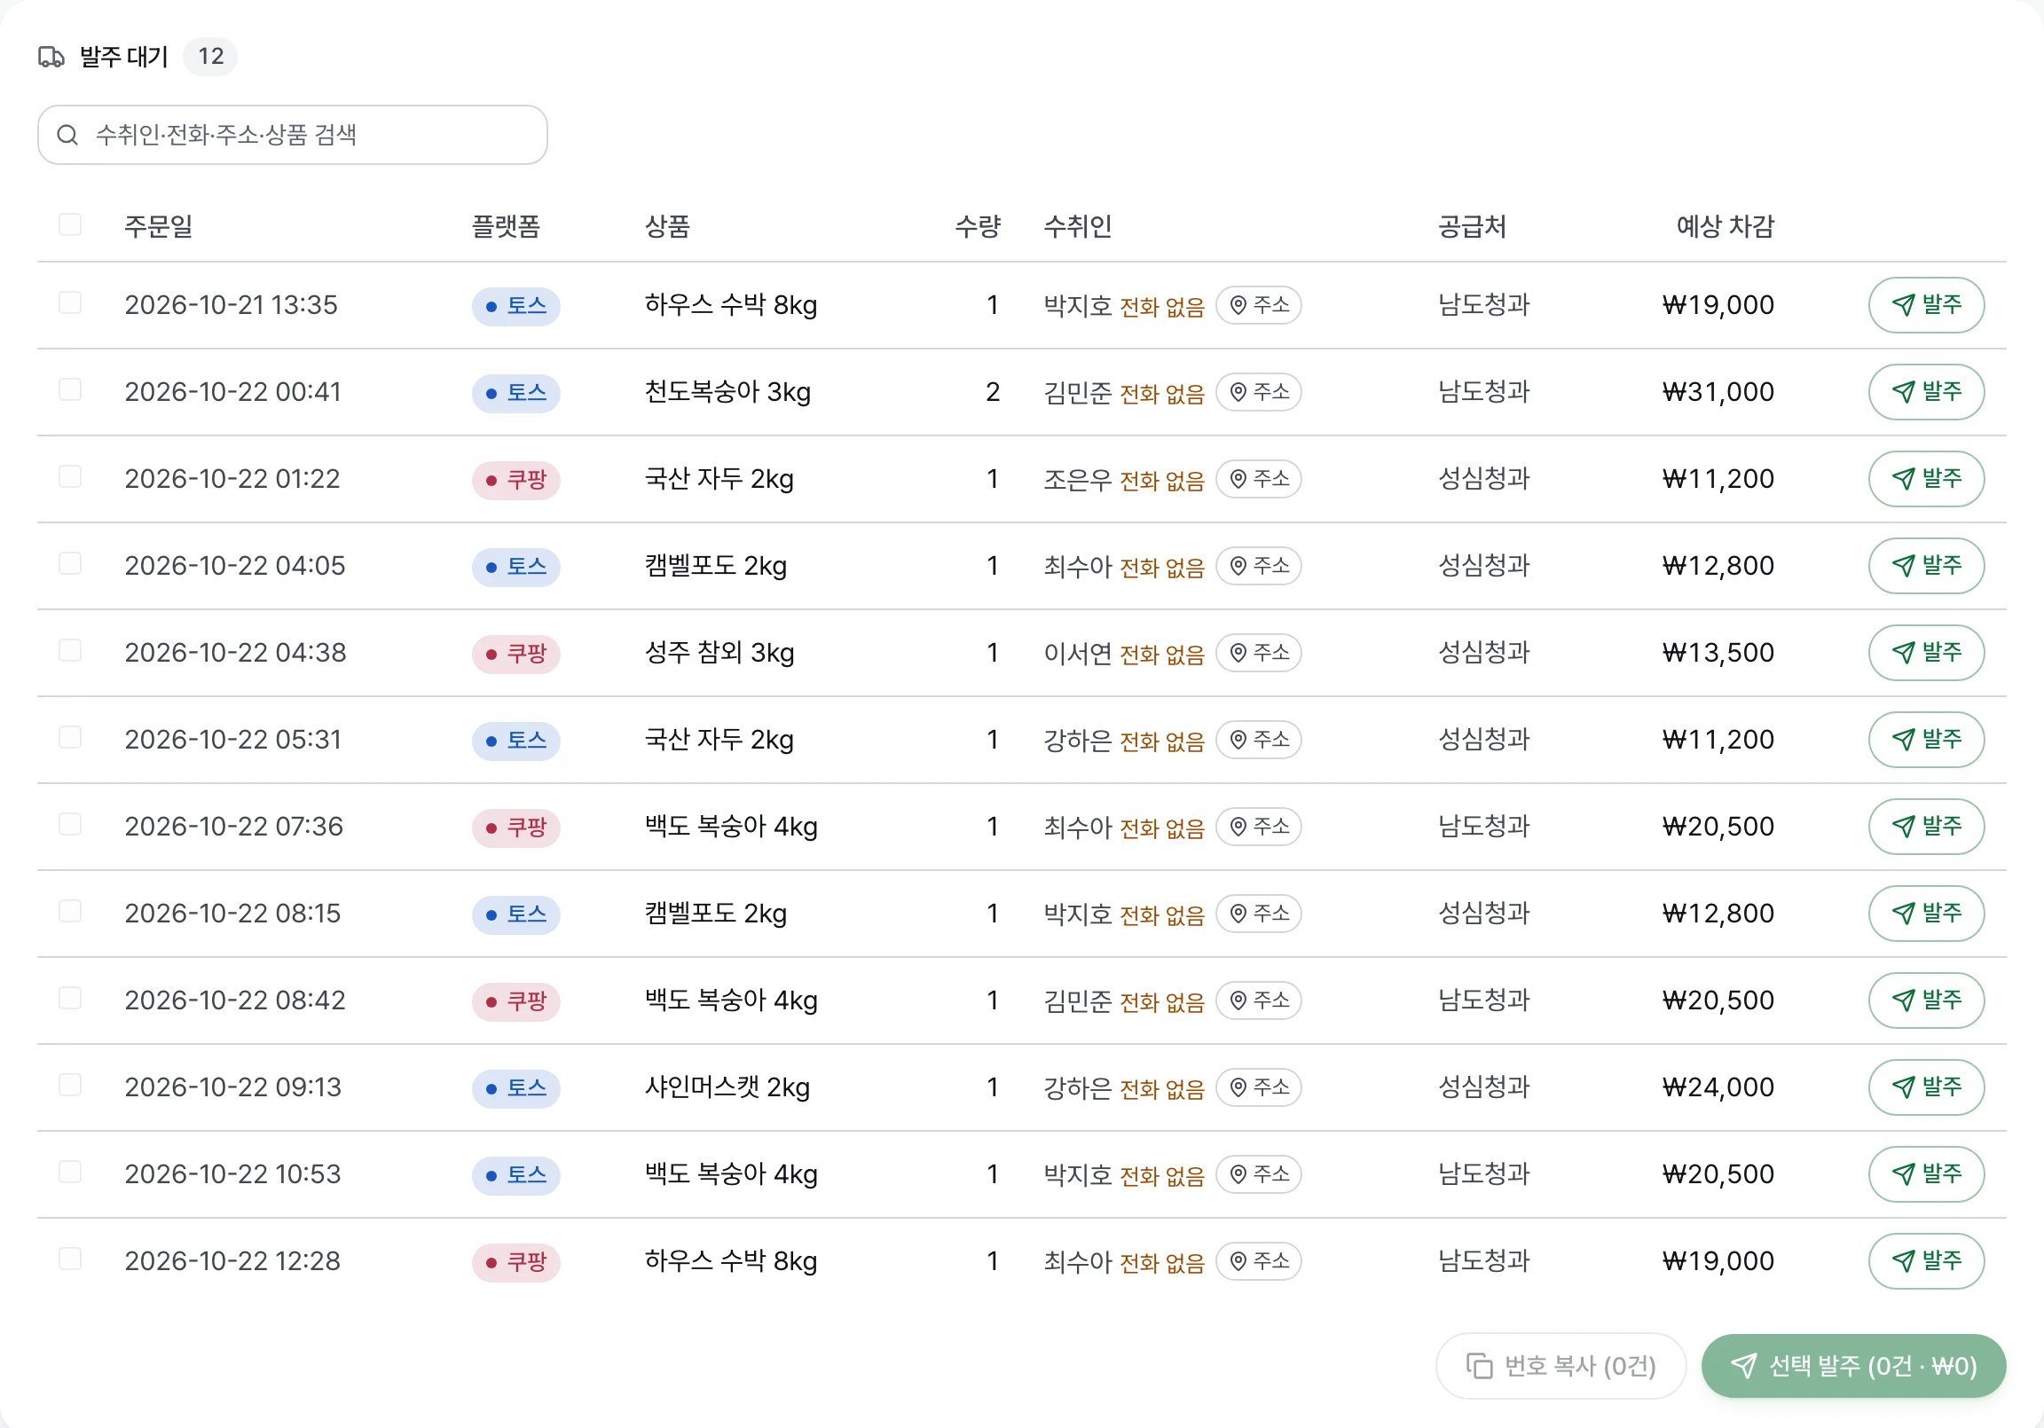Image resolution: width=2044 pixels, height=1428 pixels.
Task: Select all orders with header checkbox
Action: [70, 224]
